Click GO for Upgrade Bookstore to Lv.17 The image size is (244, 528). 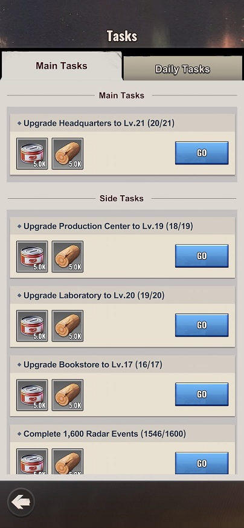pos(202,394)
